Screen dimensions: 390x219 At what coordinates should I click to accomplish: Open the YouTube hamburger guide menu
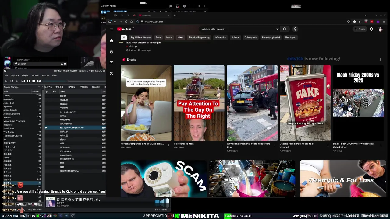[112, 29]
